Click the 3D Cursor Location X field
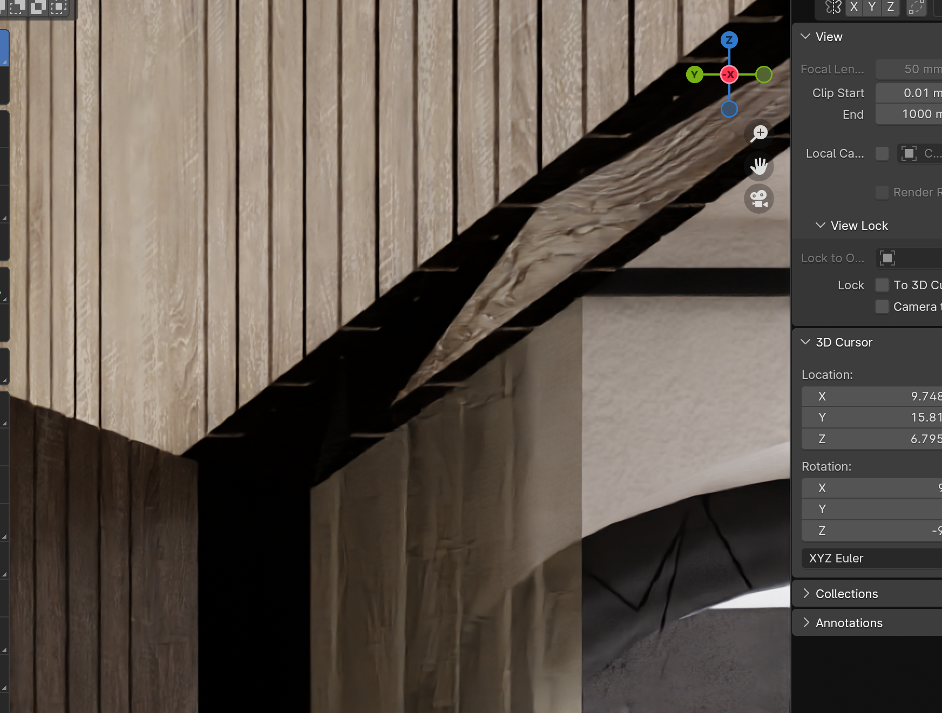 coord(872,396)
